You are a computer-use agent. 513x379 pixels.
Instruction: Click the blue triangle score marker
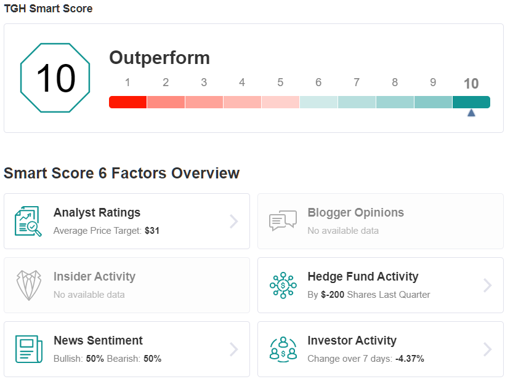471,113
